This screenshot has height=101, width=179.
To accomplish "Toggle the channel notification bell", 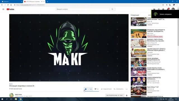I will click(127, 95).
